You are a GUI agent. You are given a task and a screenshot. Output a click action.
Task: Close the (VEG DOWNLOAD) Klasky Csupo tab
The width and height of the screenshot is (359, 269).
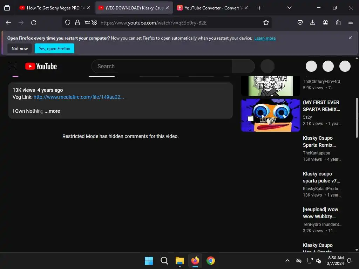click(x=167, y=8)
